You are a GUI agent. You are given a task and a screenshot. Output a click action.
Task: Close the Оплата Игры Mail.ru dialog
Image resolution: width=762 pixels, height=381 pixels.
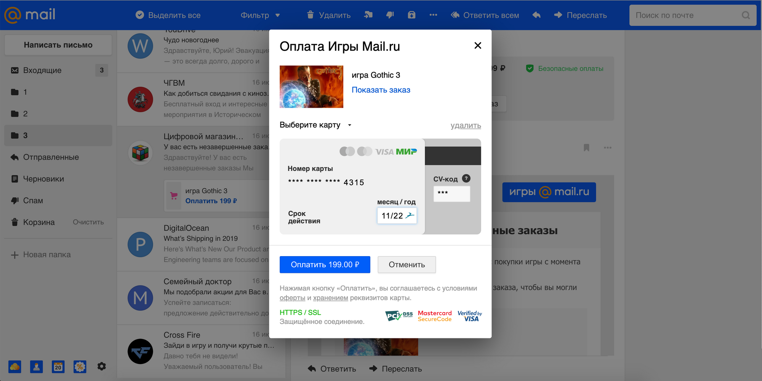pyautogui.click(x=478, y=46)
